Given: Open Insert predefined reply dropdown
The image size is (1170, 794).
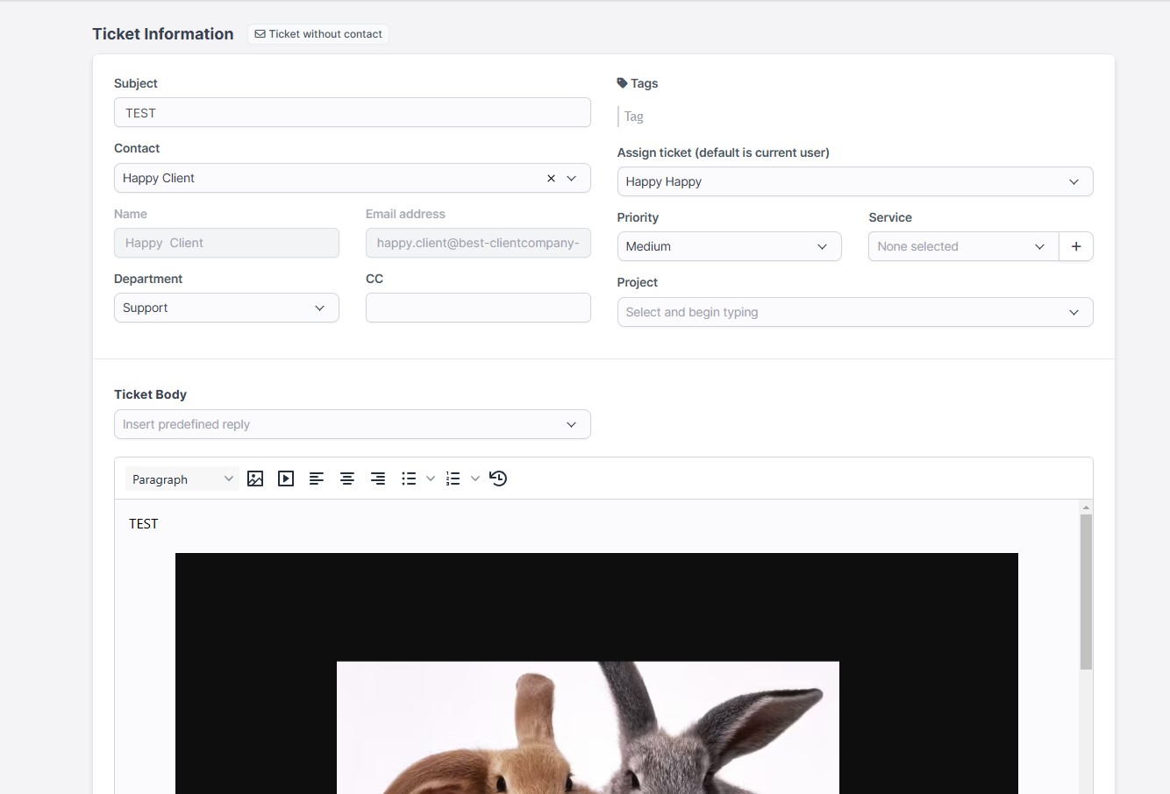Looking at the screenshot, I should pyautogui.click(x=353, y=424).
